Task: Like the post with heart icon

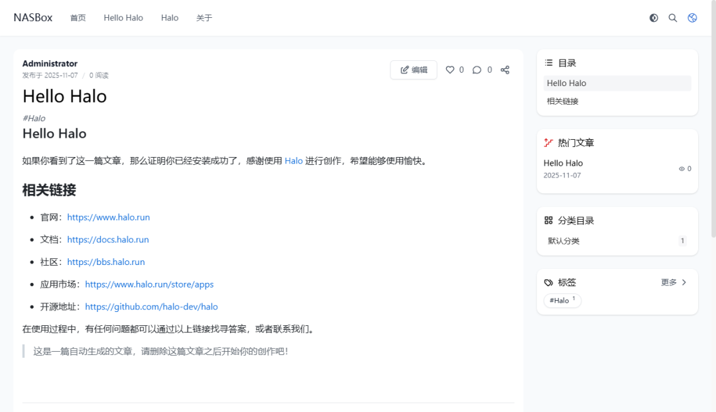Action: point(450,70)
